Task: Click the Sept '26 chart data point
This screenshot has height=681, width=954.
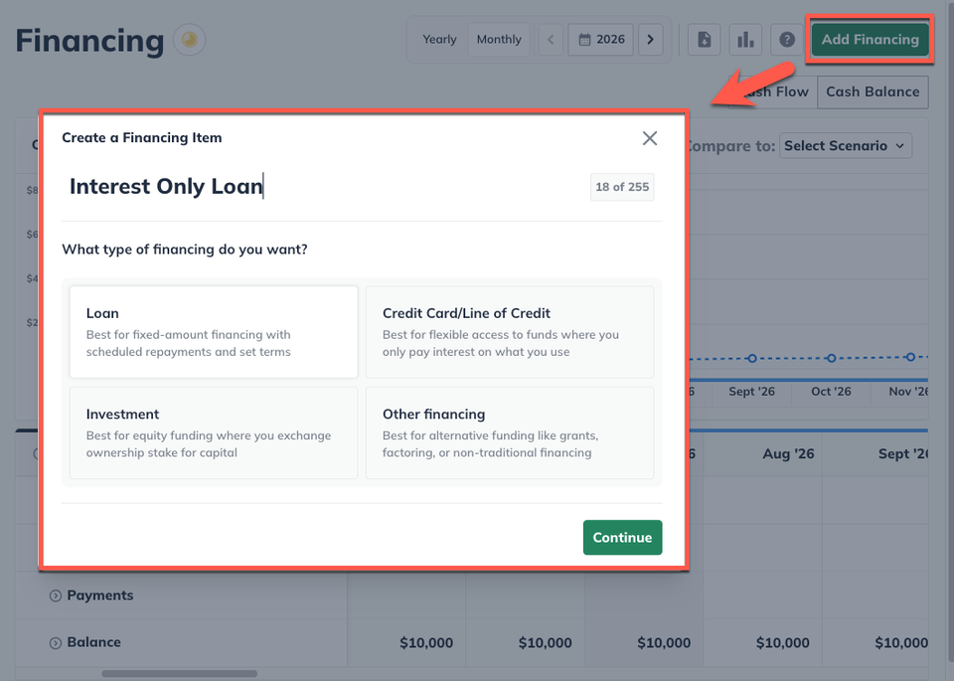Action: [x=752, y=359]
